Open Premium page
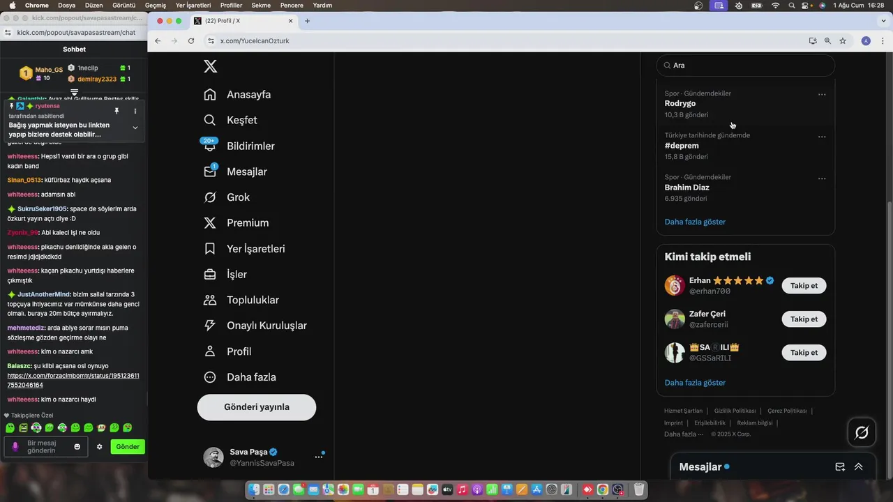 pyautogui.click(x=236, y=223)
